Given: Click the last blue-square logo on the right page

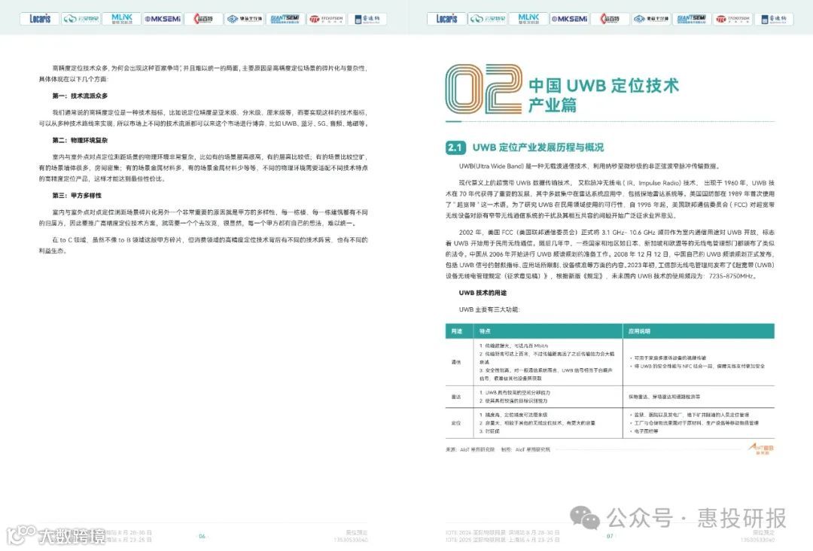Looking at the screenshot, I should (774, 19).
